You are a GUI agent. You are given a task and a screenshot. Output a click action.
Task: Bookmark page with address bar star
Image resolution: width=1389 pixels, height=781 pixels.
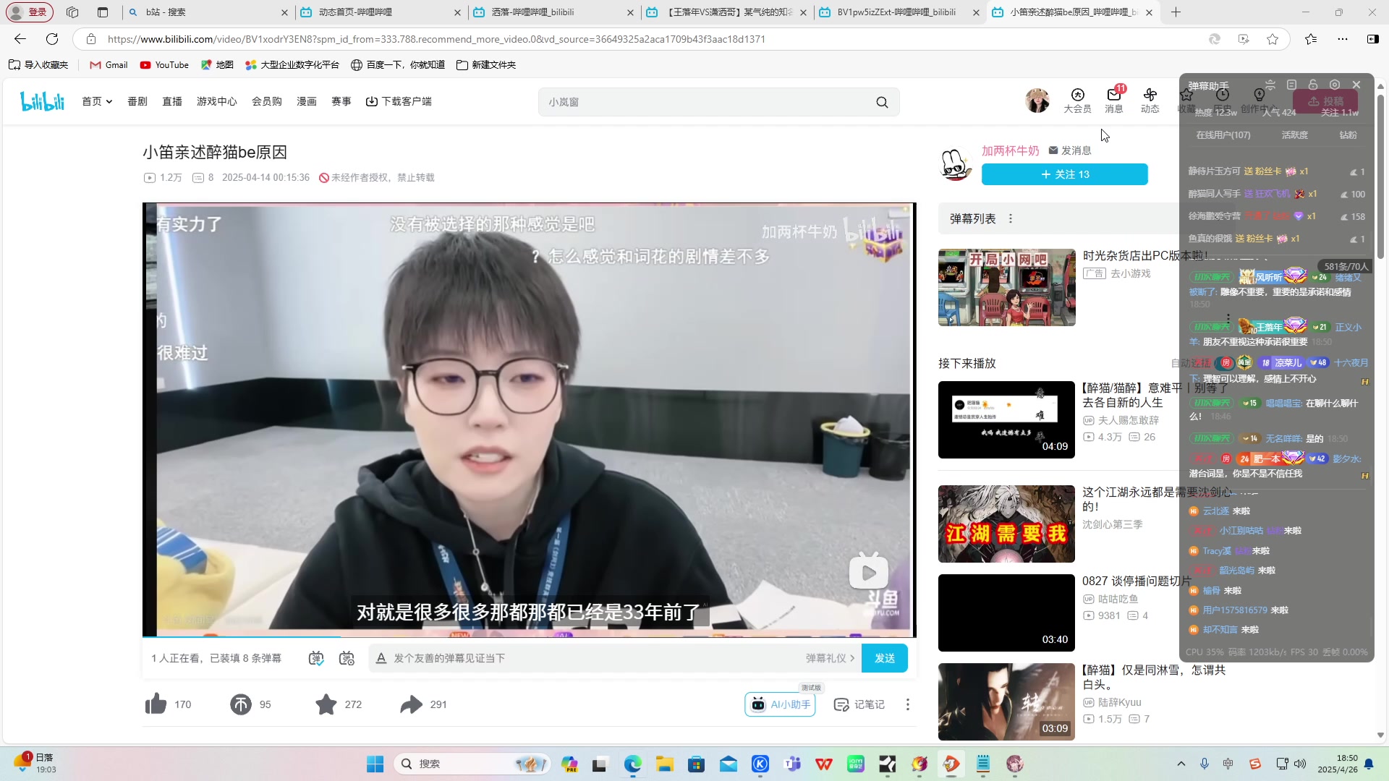1273,39
